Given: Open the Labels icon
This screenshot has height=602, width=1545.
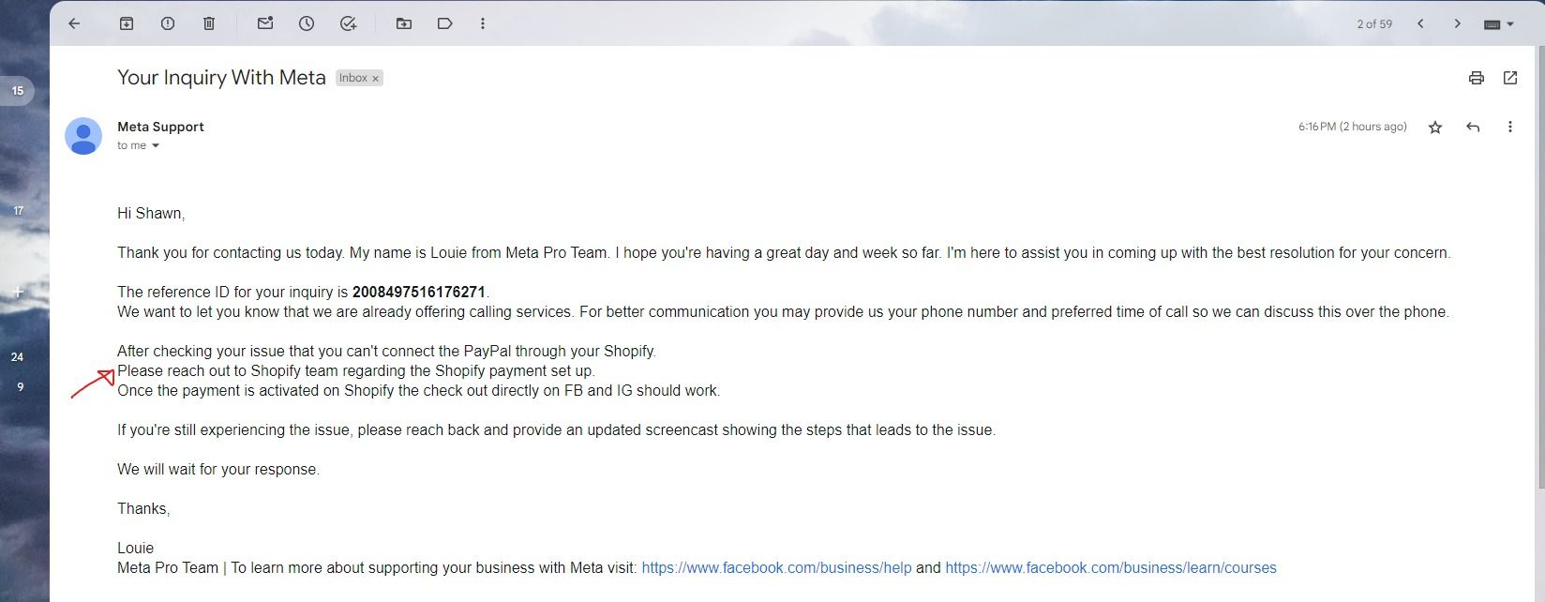Looking at the screenshot, I should (445, 23).
